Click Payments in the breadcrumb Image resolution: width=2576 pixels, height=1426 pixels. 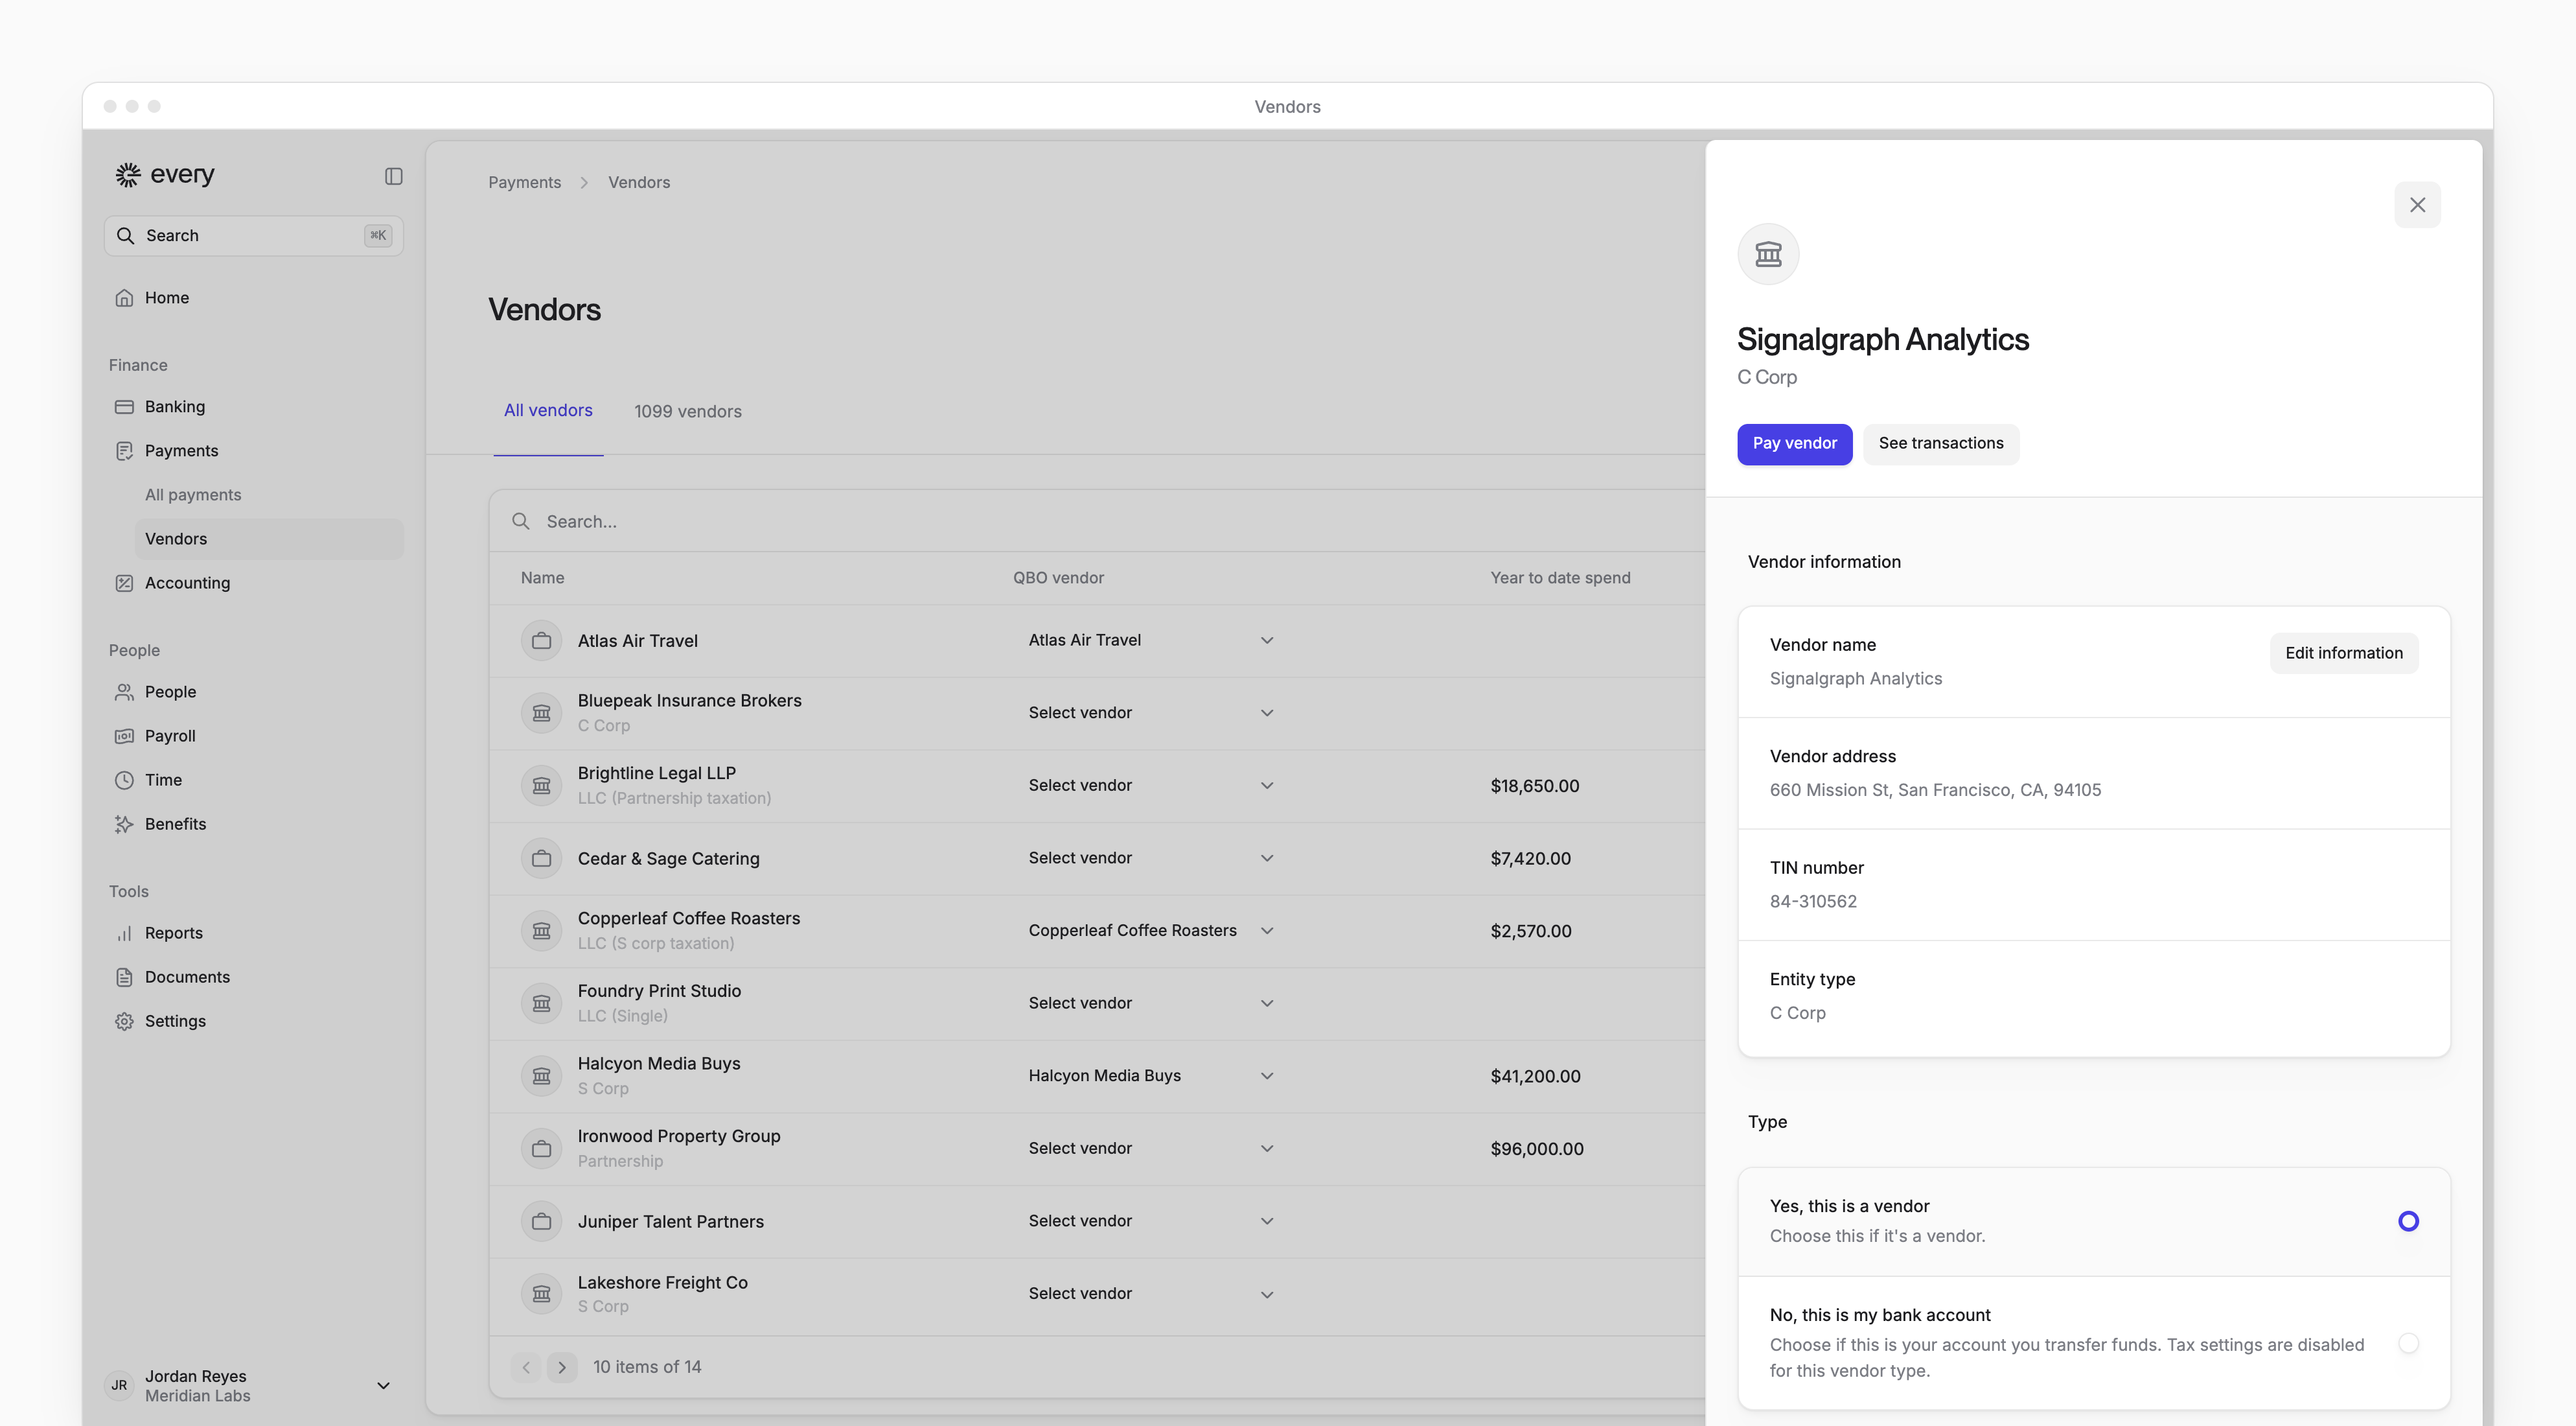(524, 182)
